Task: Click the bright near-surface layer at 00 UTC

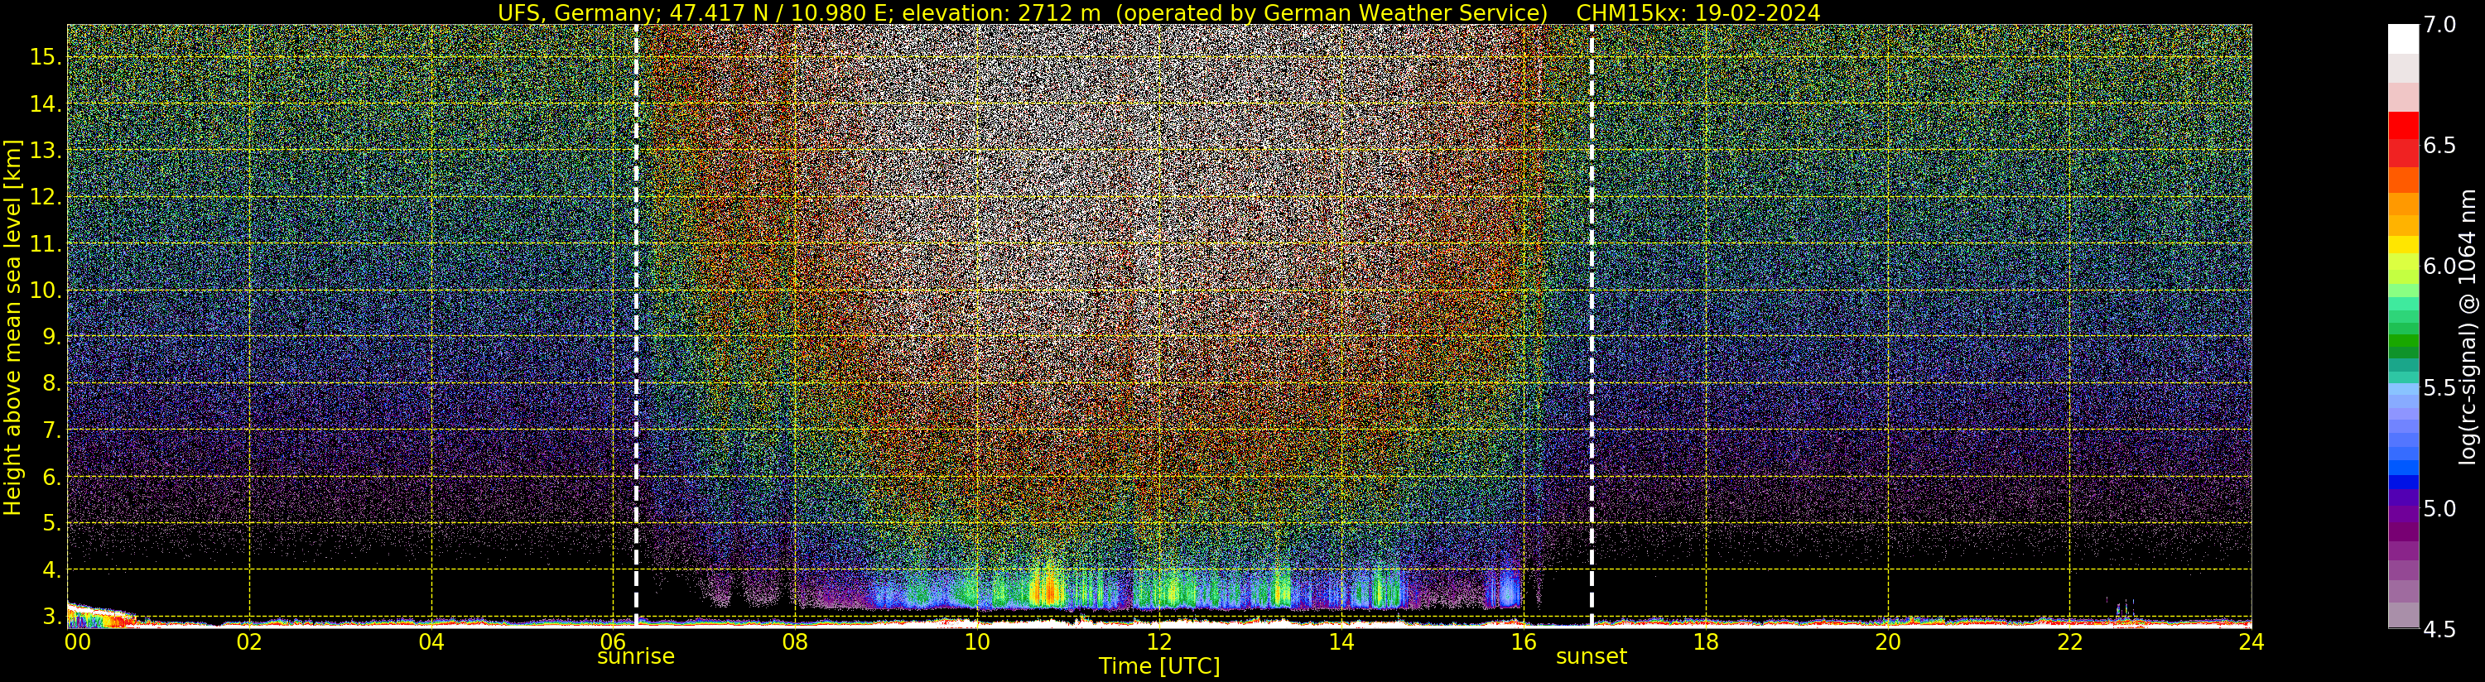Action: pos(99,614)
